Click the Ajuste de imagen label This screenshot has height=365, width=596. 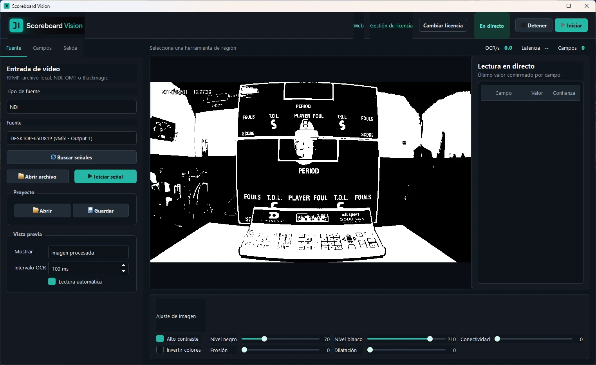tap(176, 316)
